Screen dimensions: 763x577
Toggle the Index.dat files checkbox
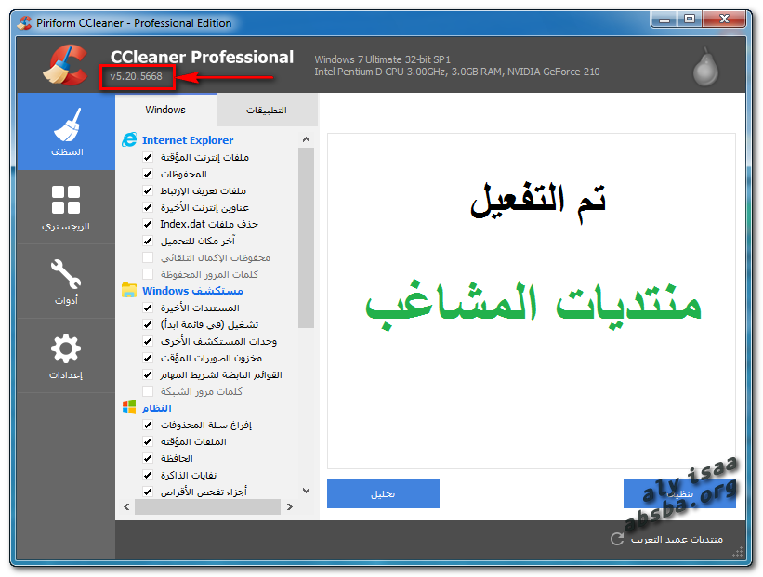point(148,224)
